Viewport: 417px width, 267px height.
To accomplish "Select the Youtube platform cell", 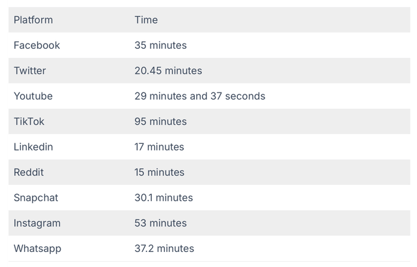I will pos(33,96).
